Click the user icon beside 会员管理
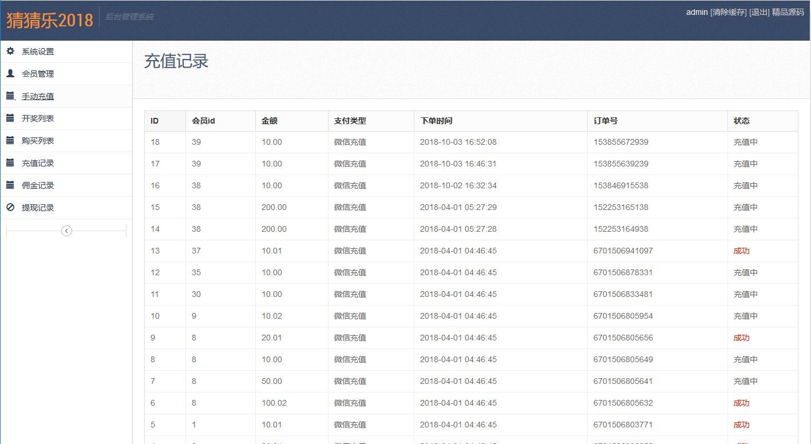This screenshot has width=811, height=444. tap(10, 74)
